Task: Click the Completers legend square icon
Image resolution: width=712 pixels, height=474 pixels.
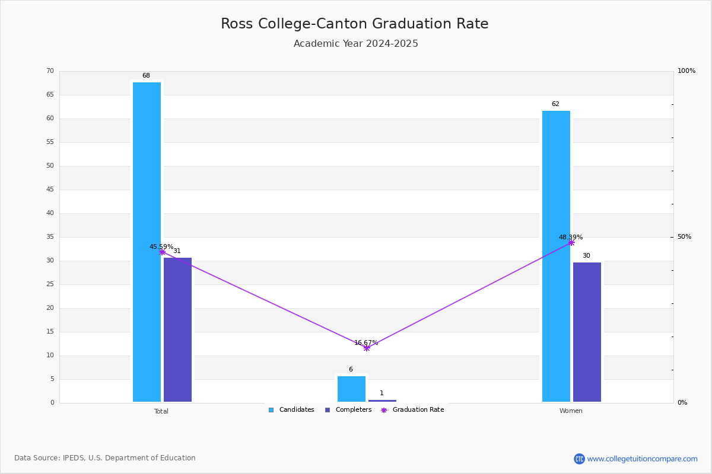Action: [x=328, y=410]
